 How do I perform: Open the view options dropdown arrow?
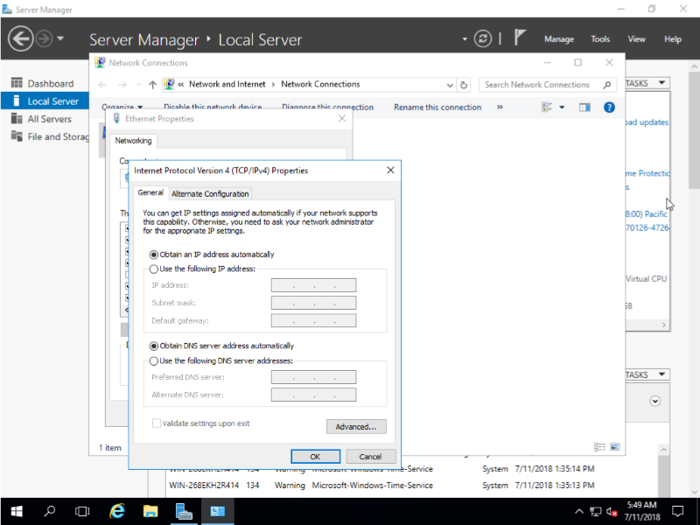click(x=562, y=107)
